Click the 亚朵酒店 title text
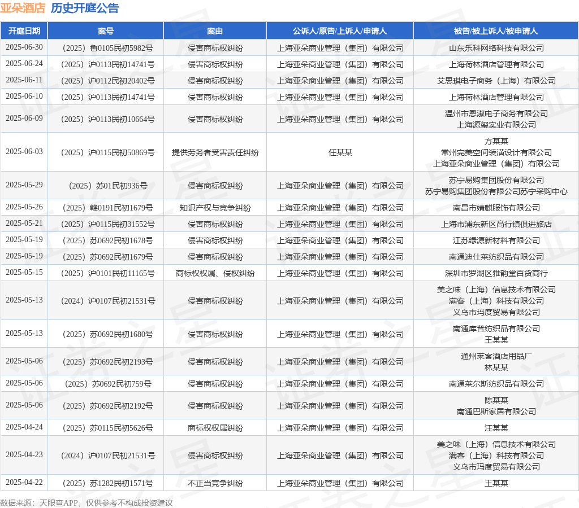This screenshot has height=508, width=579. pyautogui.click(x=23, y=8)
